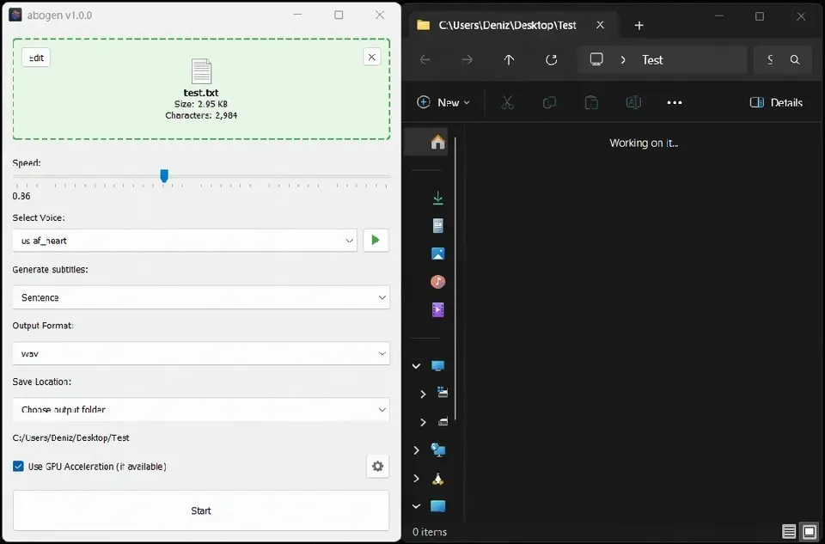Click the Explorer search magnifier
This screenshot has width=825, height=544.
[x=795, y=60]
